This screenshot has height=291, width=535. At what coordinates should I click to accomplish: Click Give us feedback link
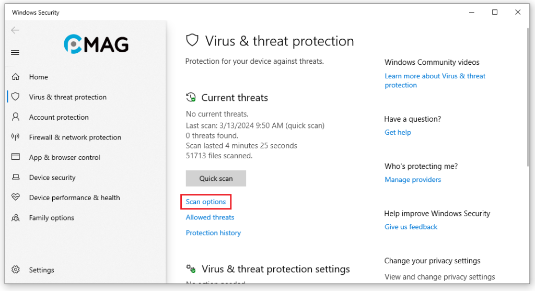(411, 227)
